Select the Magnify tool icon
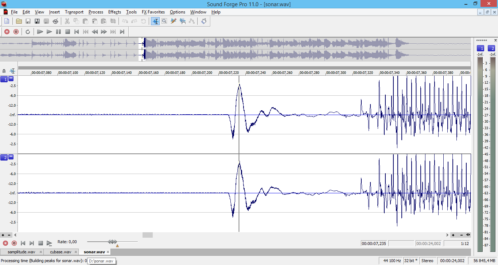Viewport: 498px width, 265px height. 164,21
